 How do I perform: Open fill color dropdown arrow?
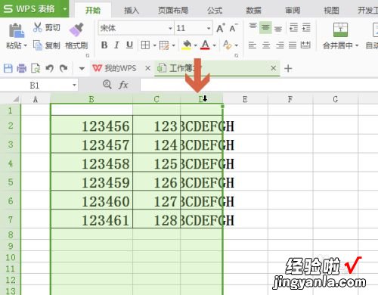(x=195, y=45)
